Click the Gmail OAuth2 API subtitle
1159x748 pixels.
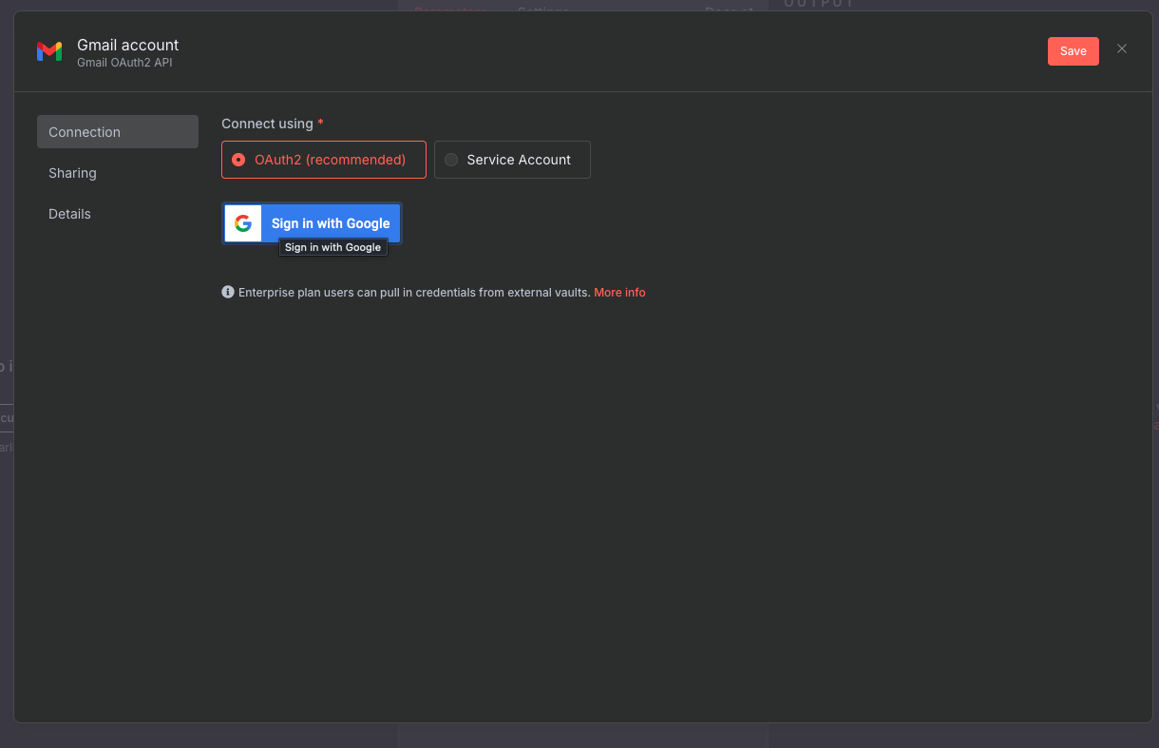[124, 63]
